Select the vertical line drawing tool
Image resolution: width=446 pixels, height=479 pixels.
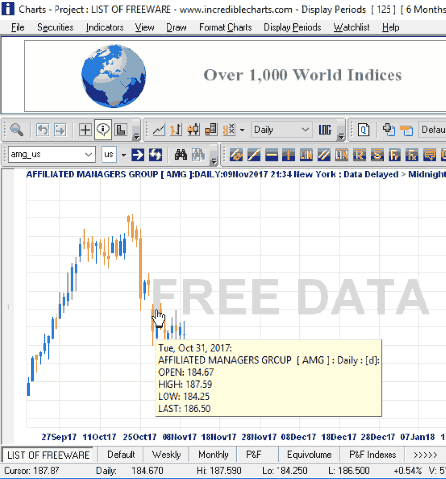pos(288,155)
